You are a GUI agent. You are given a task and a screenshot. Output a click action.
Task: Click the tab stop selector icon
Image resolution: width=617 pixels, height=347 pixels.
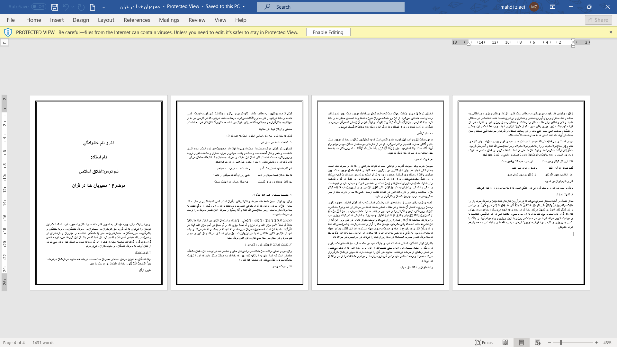pos(4,43)
